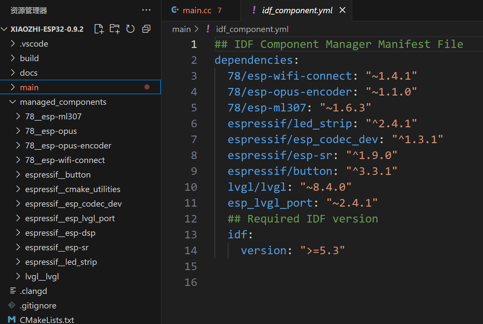Open the espressif__esp-sr folder

[x=80, y=247]
